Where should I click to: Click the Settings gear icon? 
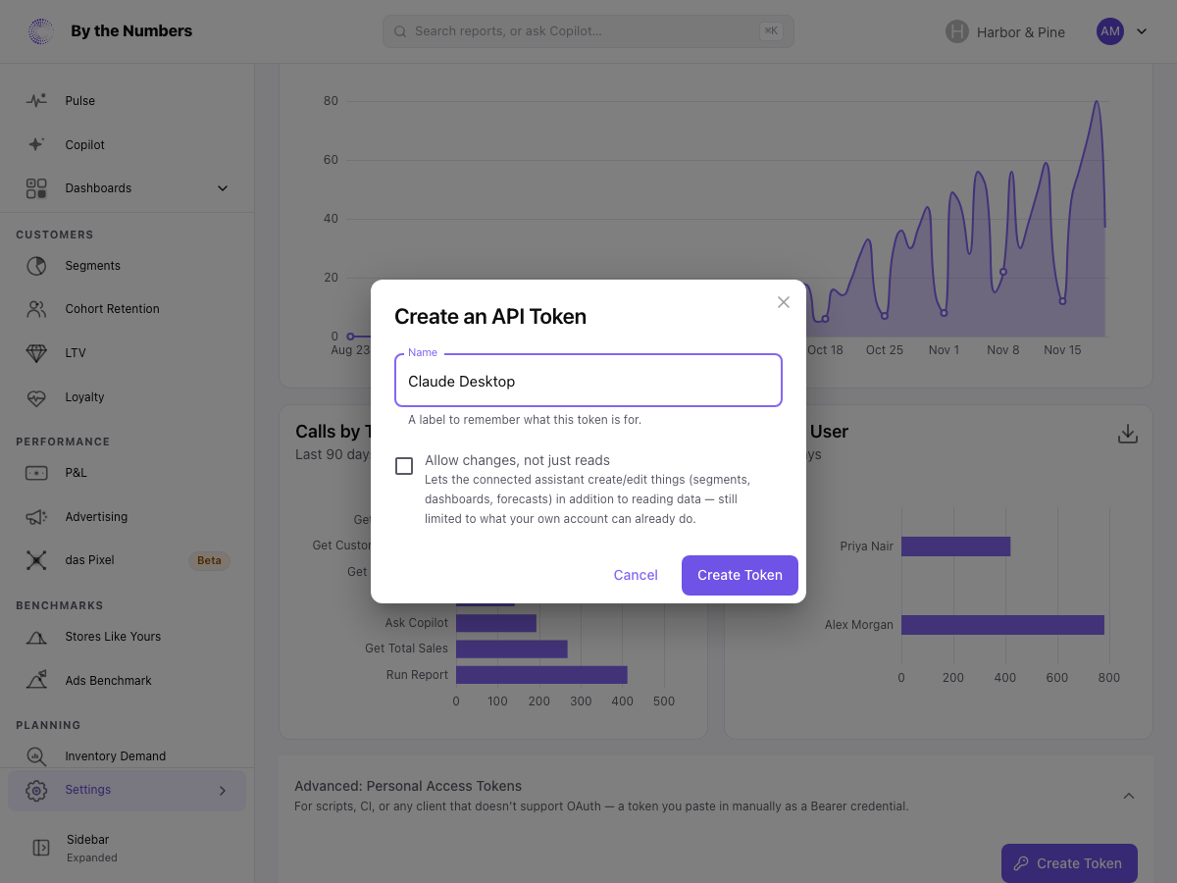click(x=36, y=790)
